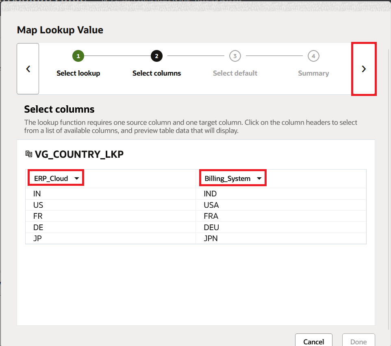Select step 3 circle in wizard

coord(235,56)
